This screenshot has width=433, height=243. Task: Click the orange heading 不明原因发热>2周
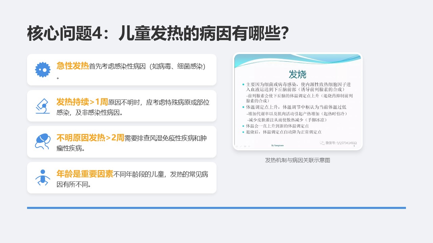(90, 138)
